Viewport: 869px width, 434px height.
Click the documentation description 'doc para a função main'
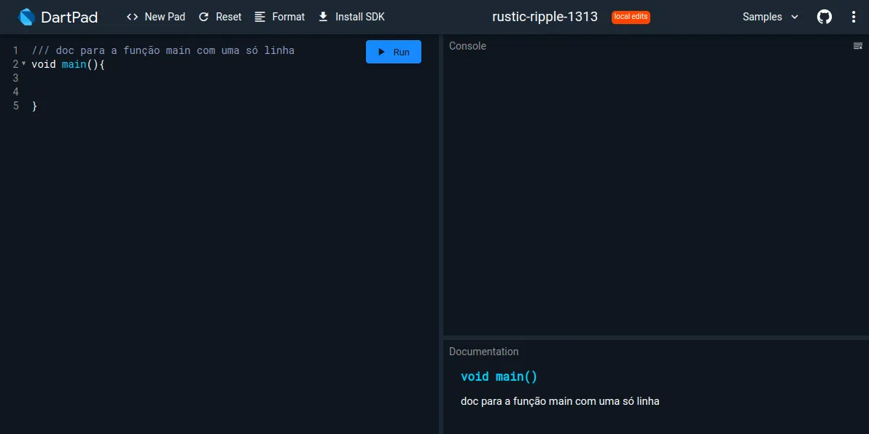[x=560, y=401]
